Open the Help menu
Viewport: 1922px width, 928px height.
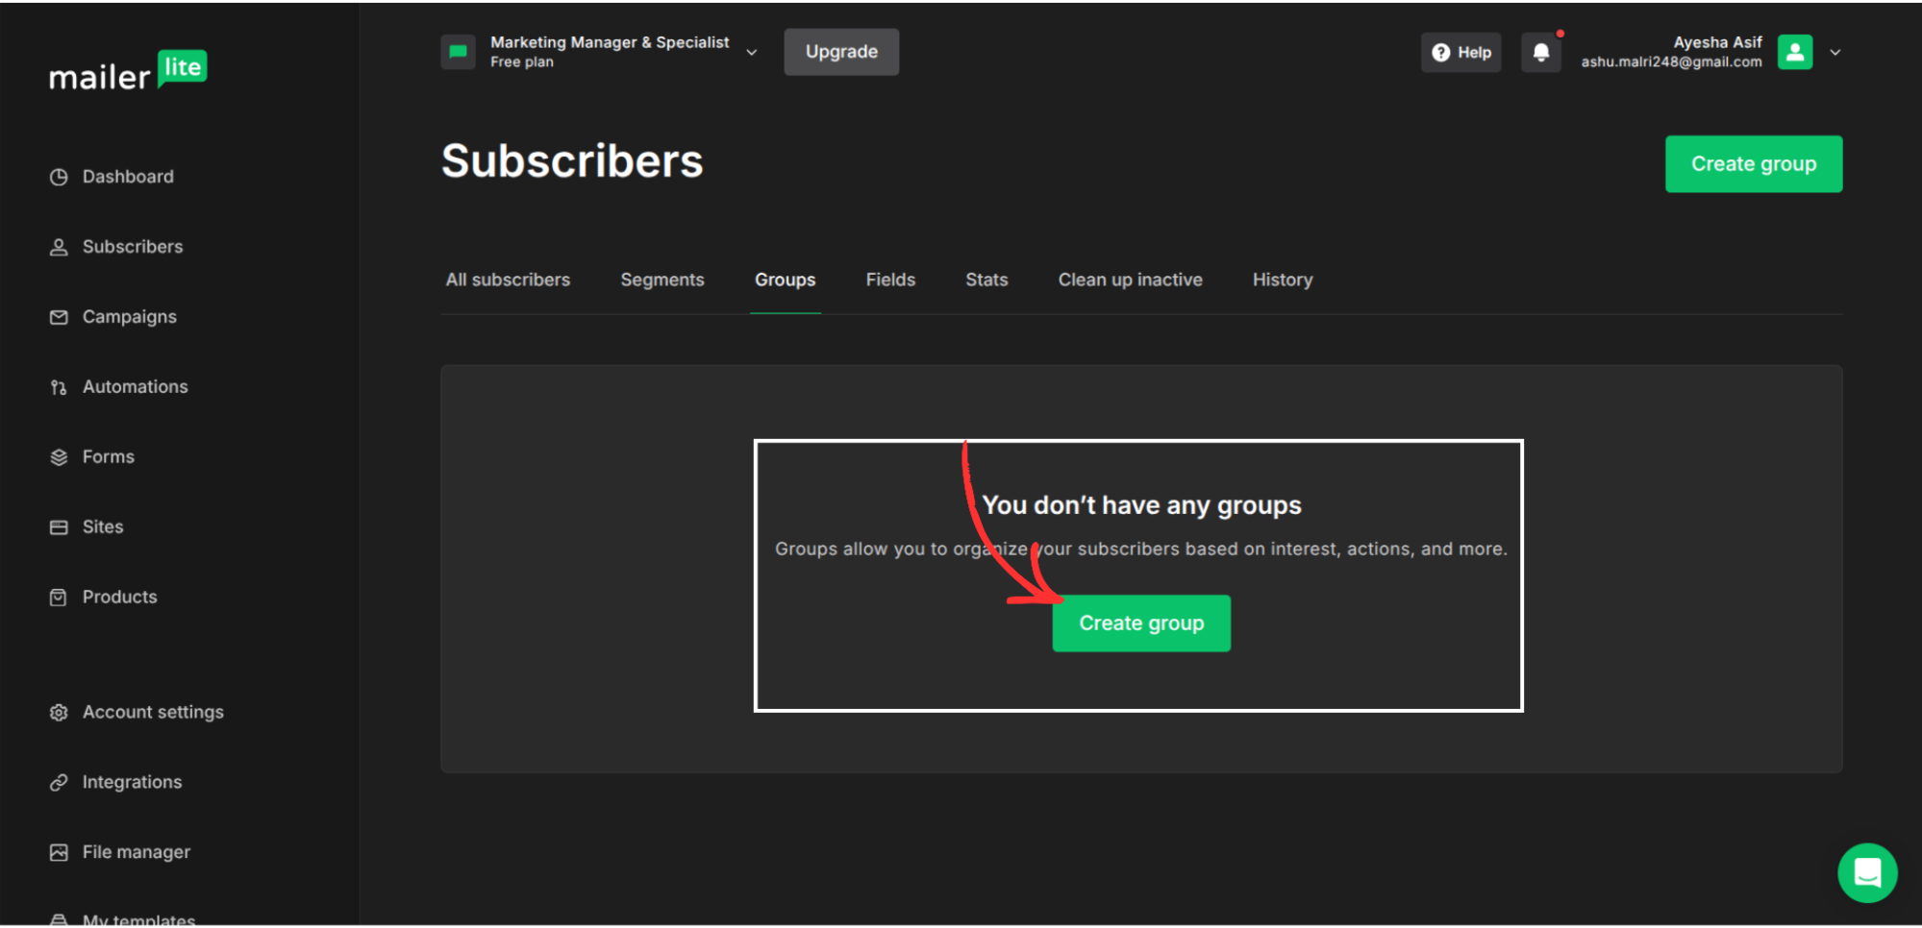(x=1460, y=52)
